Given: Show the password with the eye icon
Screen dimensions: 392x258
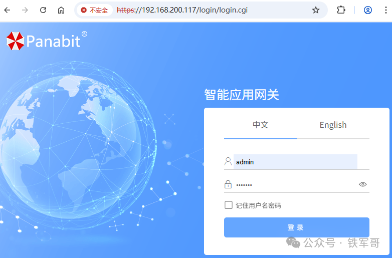Looking at the screenshot, I should coord(363,184).
